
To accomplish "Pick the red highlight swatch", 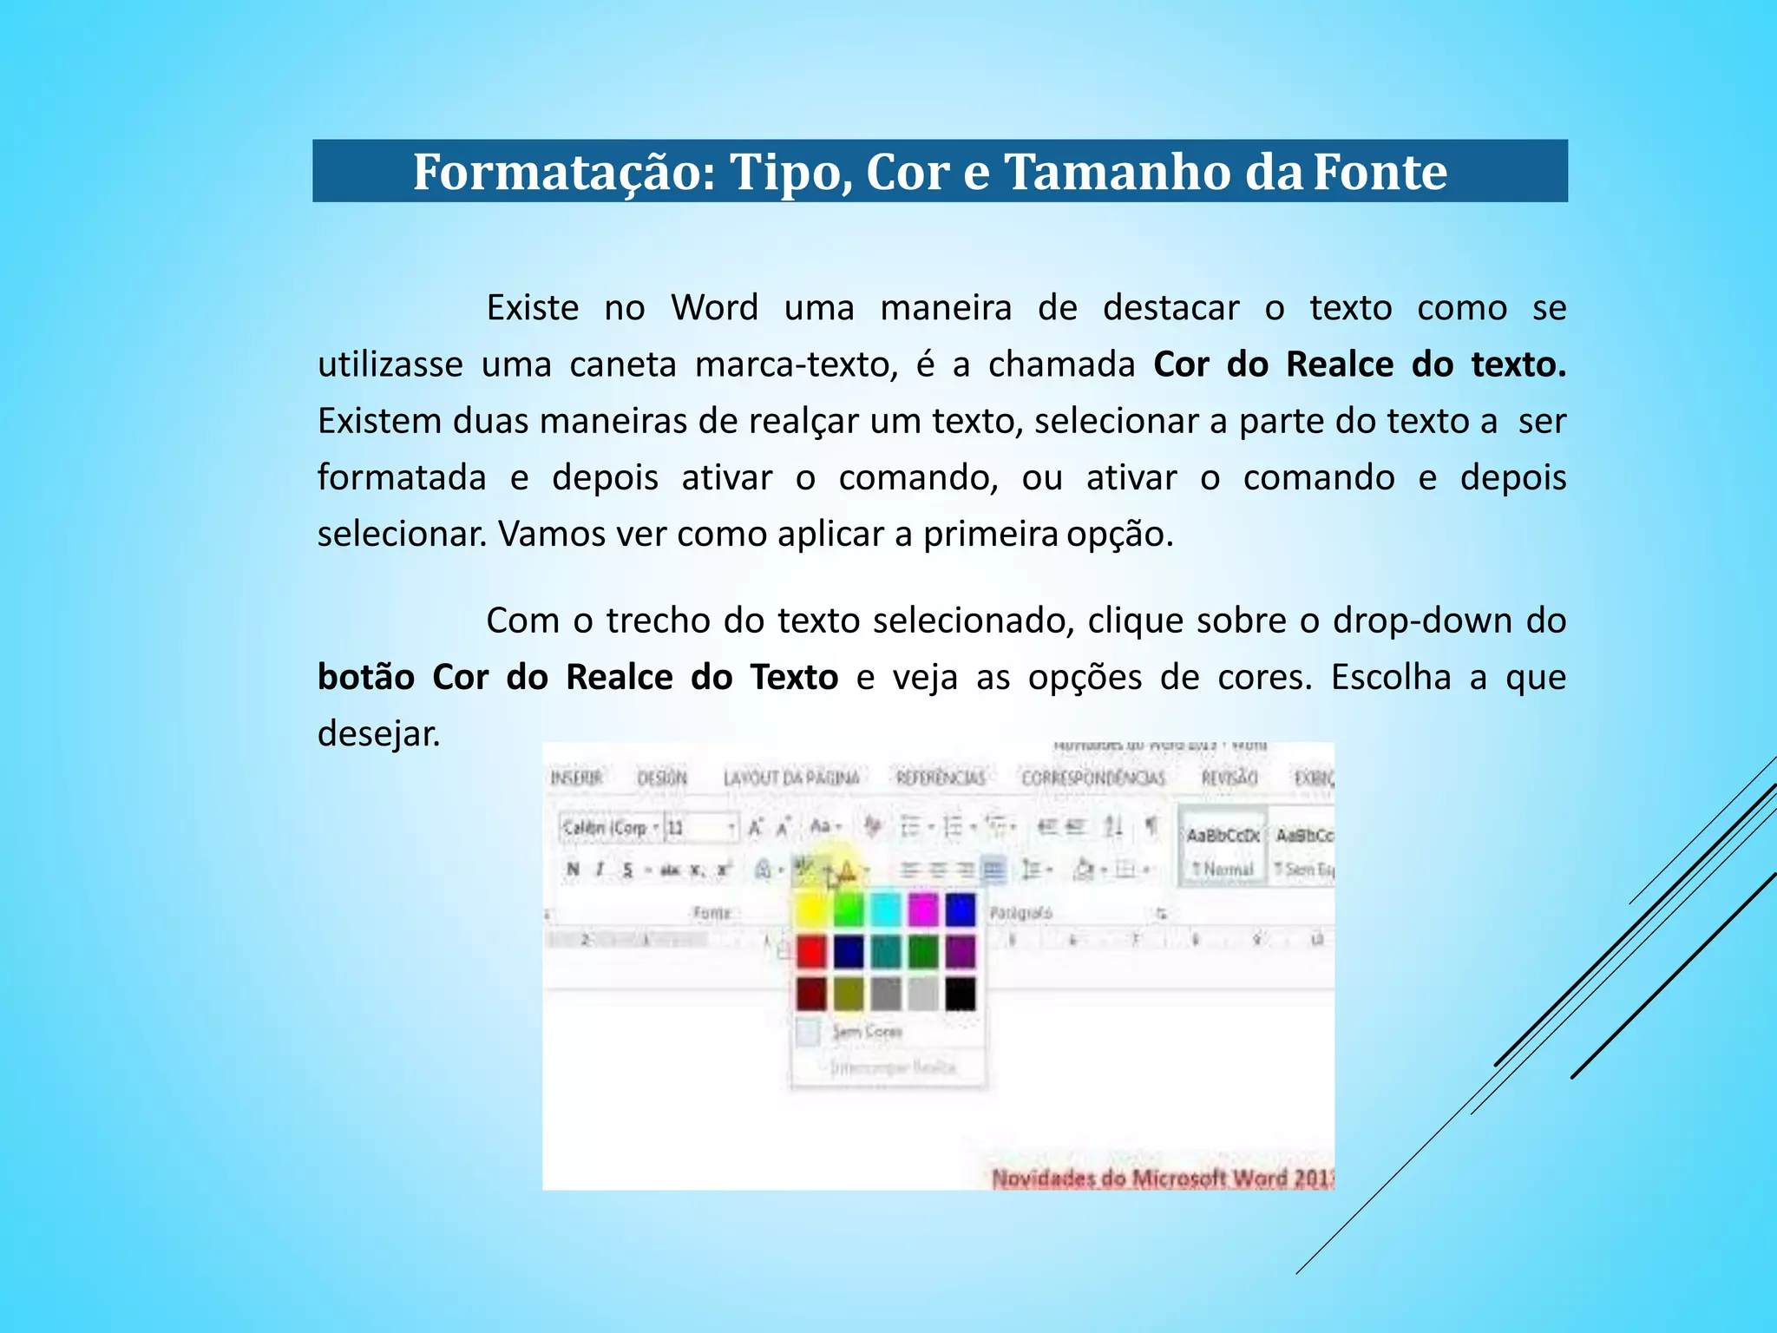I will [x=811, y=951].
